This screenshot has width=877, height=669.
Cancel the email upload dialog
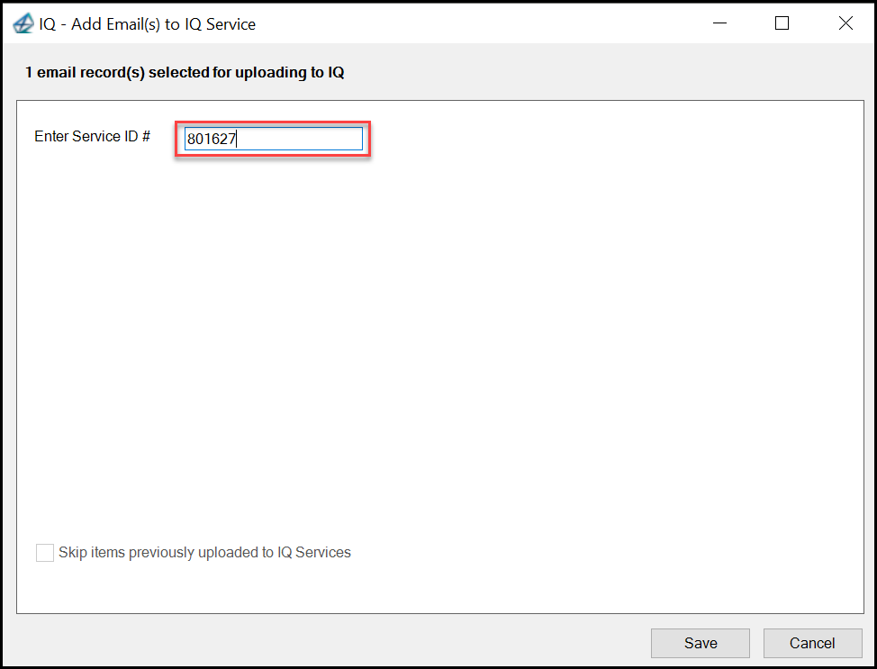click(813, 643)
